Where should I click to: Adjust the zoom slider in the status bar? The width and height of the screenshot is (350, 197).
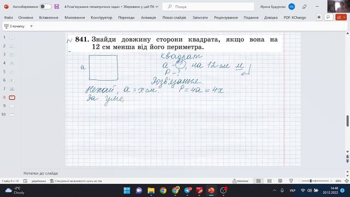(x=311, y=181)
